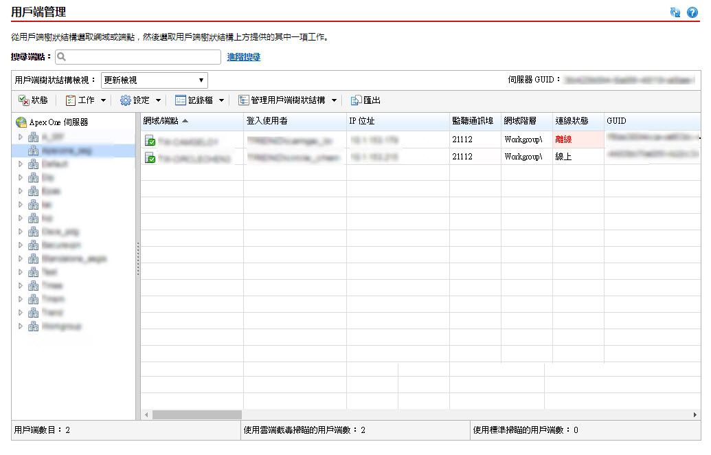Screen dimensions: 711x455
Task: Click the 設定 gear icon
Action: pyautogui.click(x=126, y=100)
